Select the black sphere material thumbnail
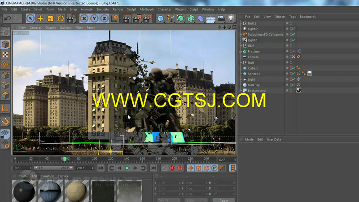Screen dimensions: 359x202 tap(24, 191)
